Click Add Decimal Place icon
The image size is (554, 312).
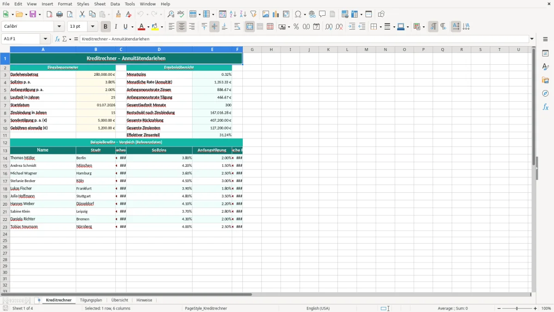[329, 27]
